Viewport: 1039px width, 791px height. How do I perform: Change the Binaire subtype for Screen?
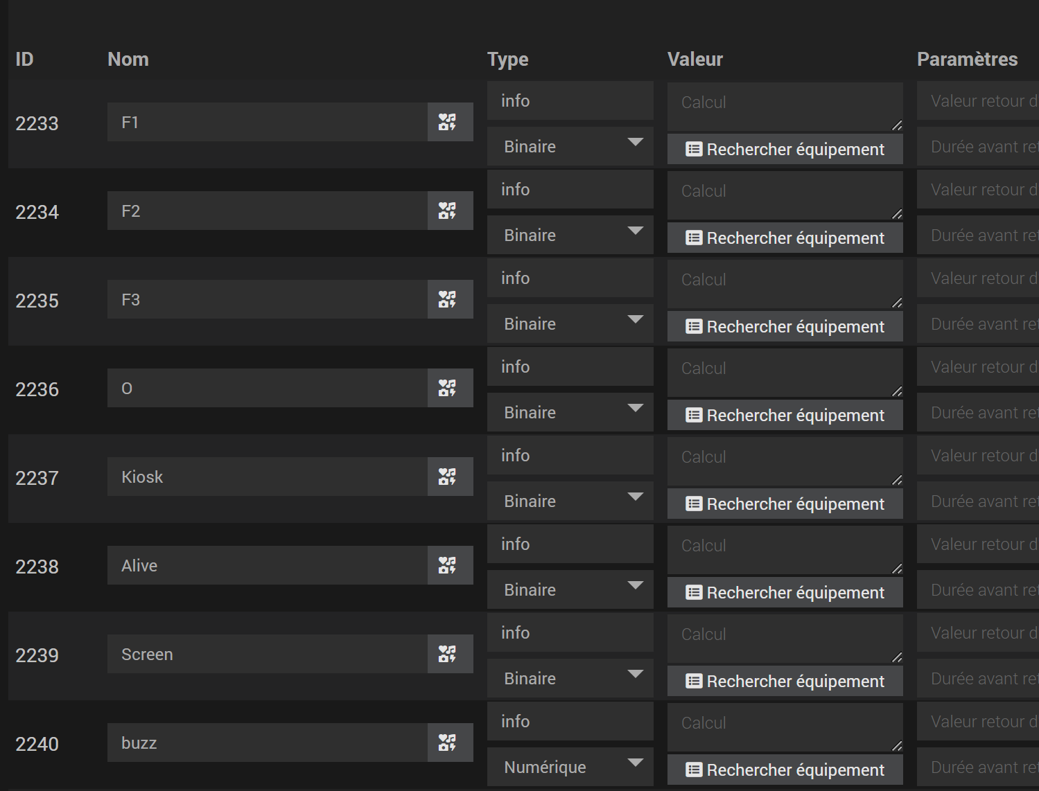coord(570,679)
